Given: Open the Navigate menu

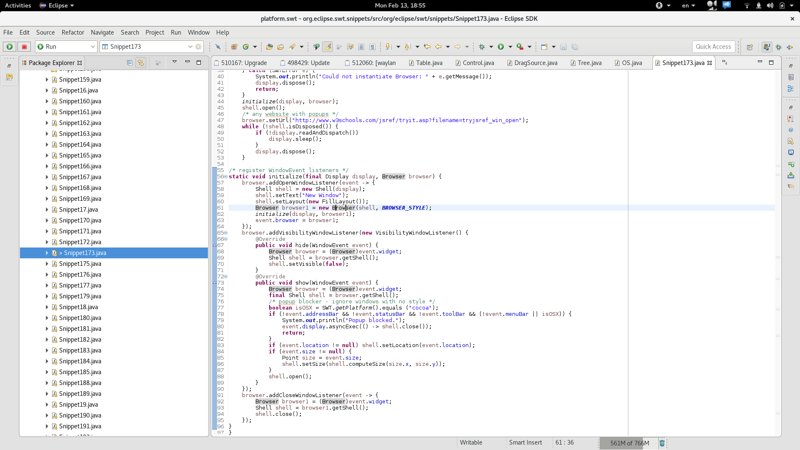Looking at the screenshot, I should click(102, 32).
